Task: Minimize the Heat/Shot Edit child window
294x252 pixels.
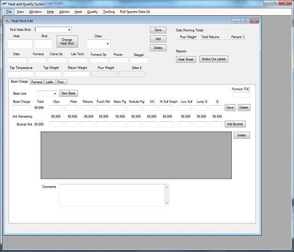Action: (x=236, y=21)
